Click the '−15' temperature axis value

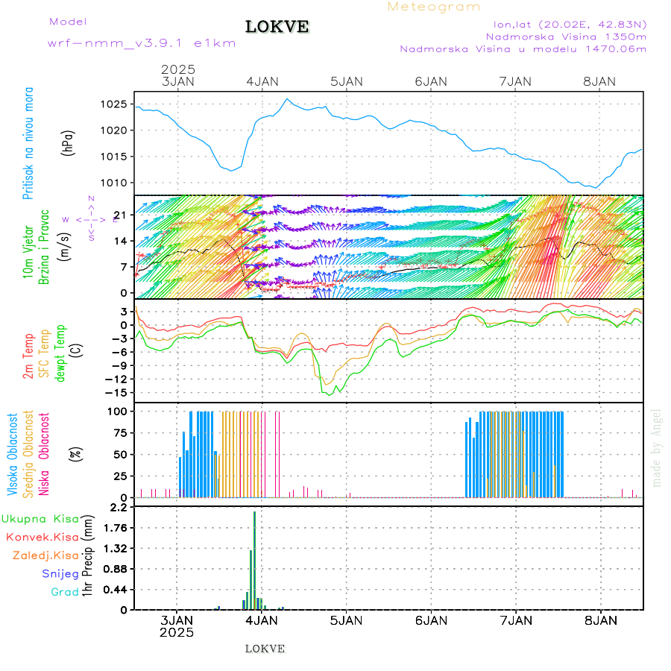(116, 392)
